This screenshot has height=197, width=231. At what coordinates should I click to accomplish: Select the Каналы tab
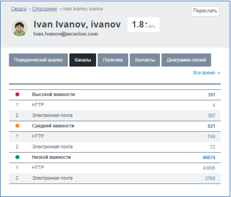click(83, 60)
